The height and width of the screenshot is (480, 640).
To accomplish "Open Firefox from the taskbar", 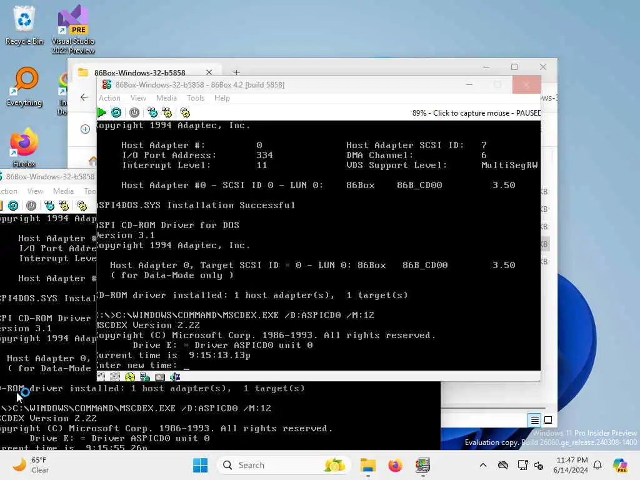I will [x=395, y=465].
